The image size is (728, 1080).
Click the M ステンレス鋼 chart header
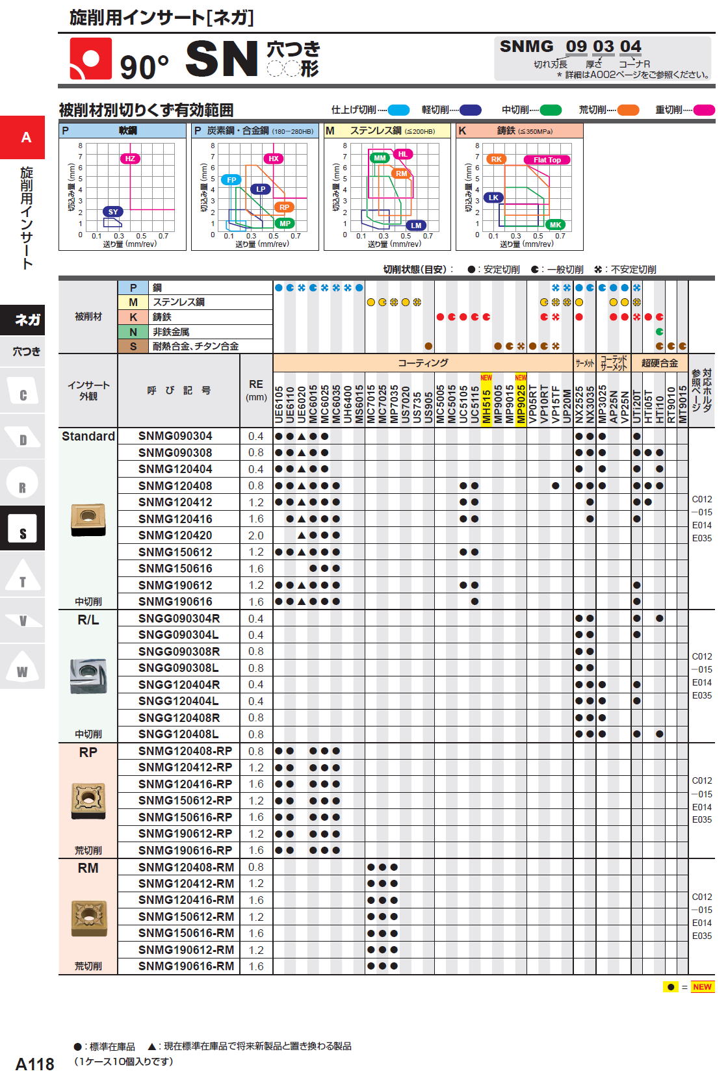tap(387, 131)
